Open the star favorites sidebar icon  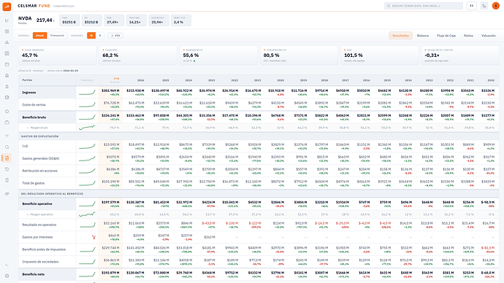pos(7,112)
